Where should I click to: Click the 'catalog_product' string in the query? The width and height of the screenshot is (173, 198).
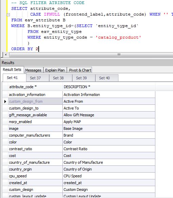[x=118, y=38]
